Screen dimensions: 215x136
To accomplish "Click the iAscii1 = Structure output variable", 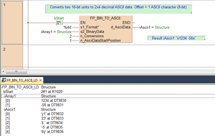I will coord(155,27).
